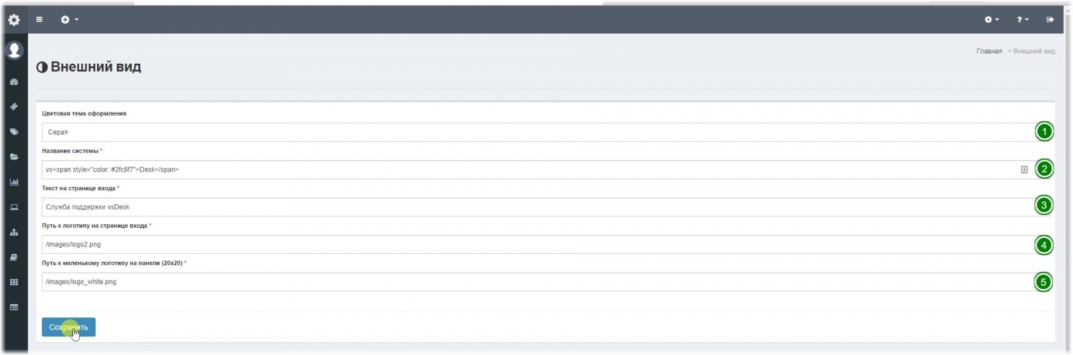
Task: Open the settings gear dropdown in header
Action: point(991,19)
